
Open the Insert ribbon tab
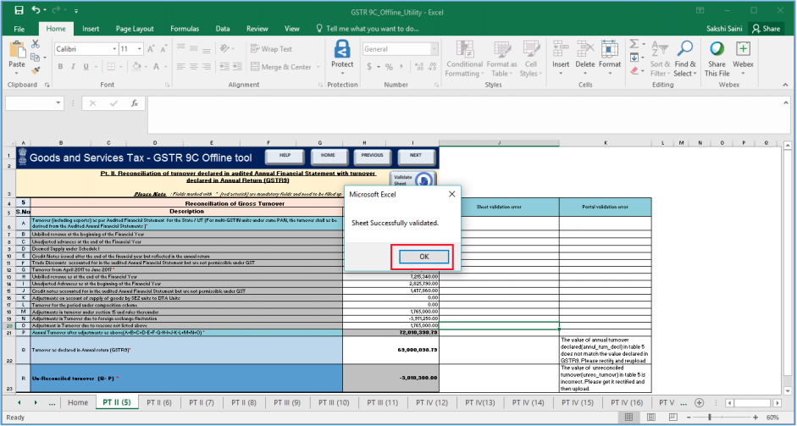pos(91,29)
